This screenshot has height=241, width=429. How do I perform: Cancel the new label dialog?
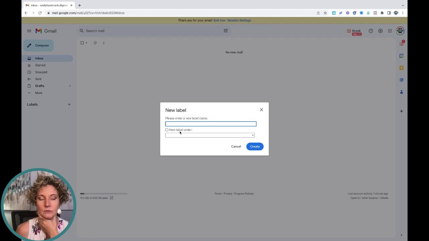(x=236, y=146)
